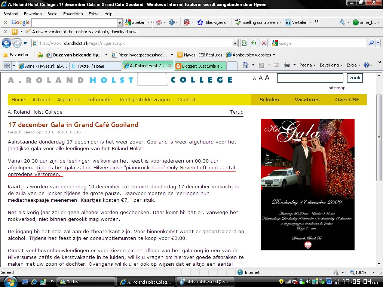Click the Scholen navigation item
The width and height of the screenshot is (383, 287).
click(269, 99)
